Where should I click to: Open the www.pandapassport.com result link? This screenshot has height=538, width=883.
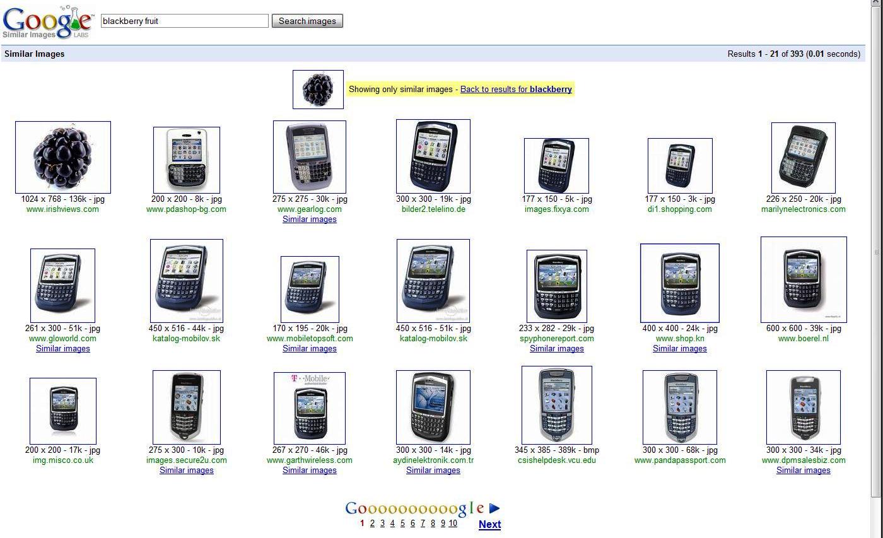point(680,460)
